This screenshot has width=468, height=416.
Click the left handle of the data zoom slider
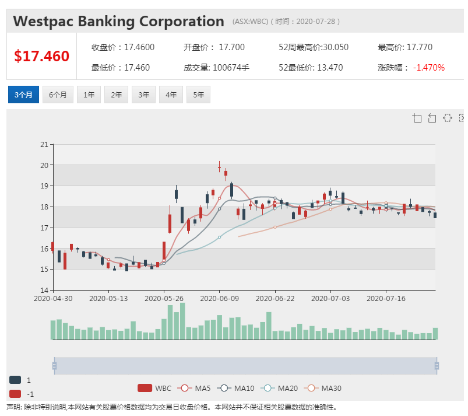point(54,365)
